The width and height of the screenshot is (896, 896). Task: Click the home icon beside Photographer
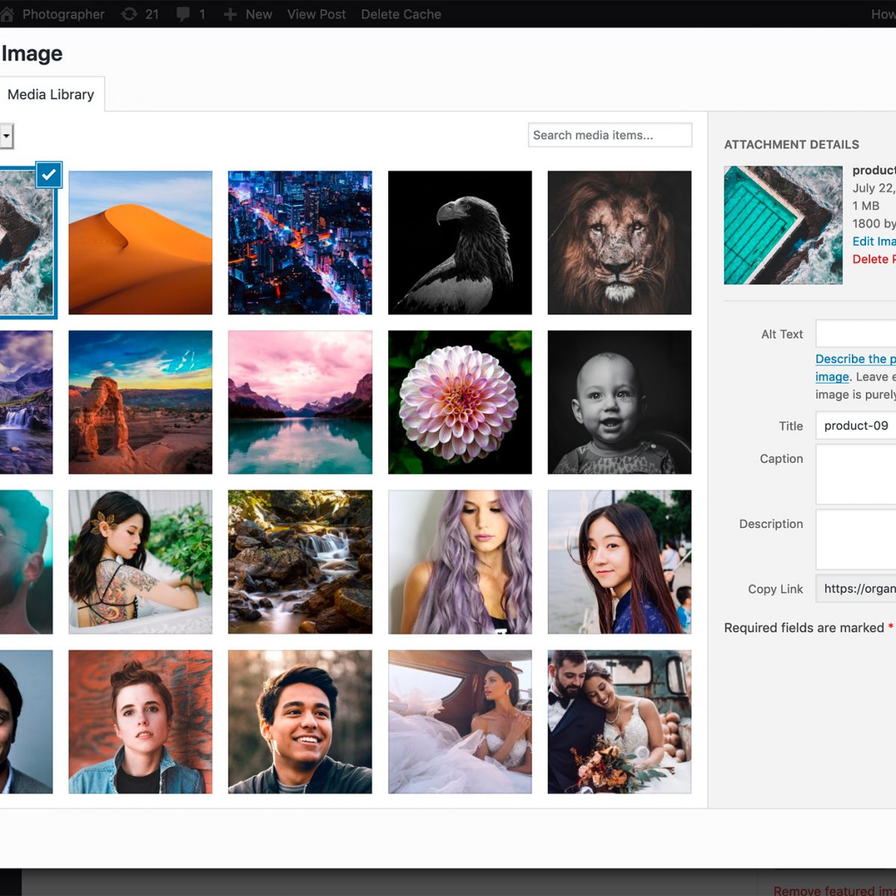7,14
